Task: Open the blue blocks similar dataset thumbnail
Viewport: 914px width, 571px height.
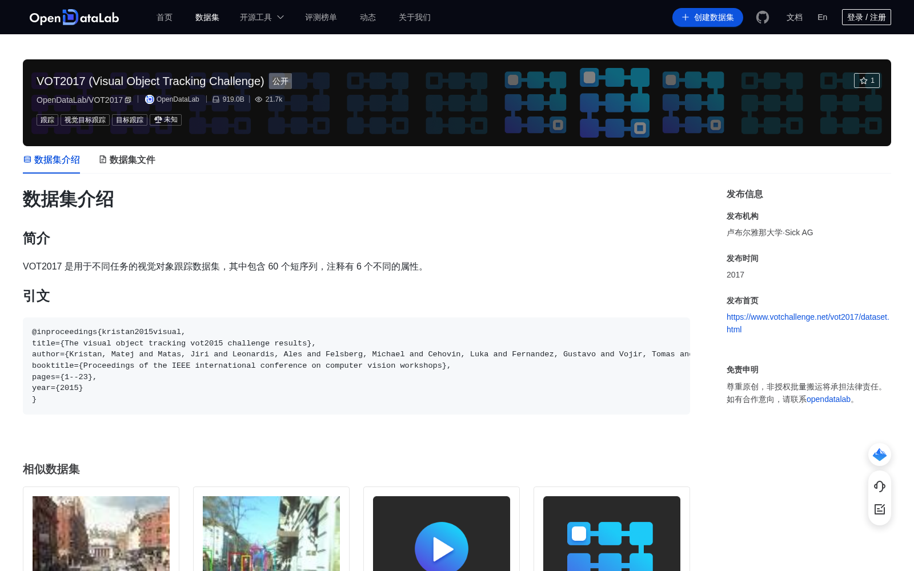Action: click(612, 533)
